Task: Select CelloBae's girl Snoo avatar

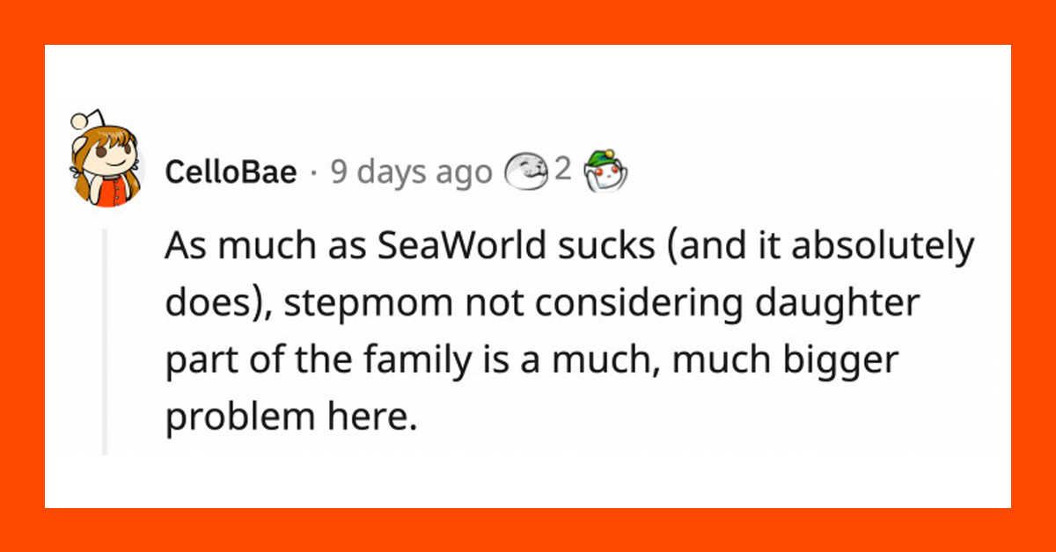Action: 107,160
